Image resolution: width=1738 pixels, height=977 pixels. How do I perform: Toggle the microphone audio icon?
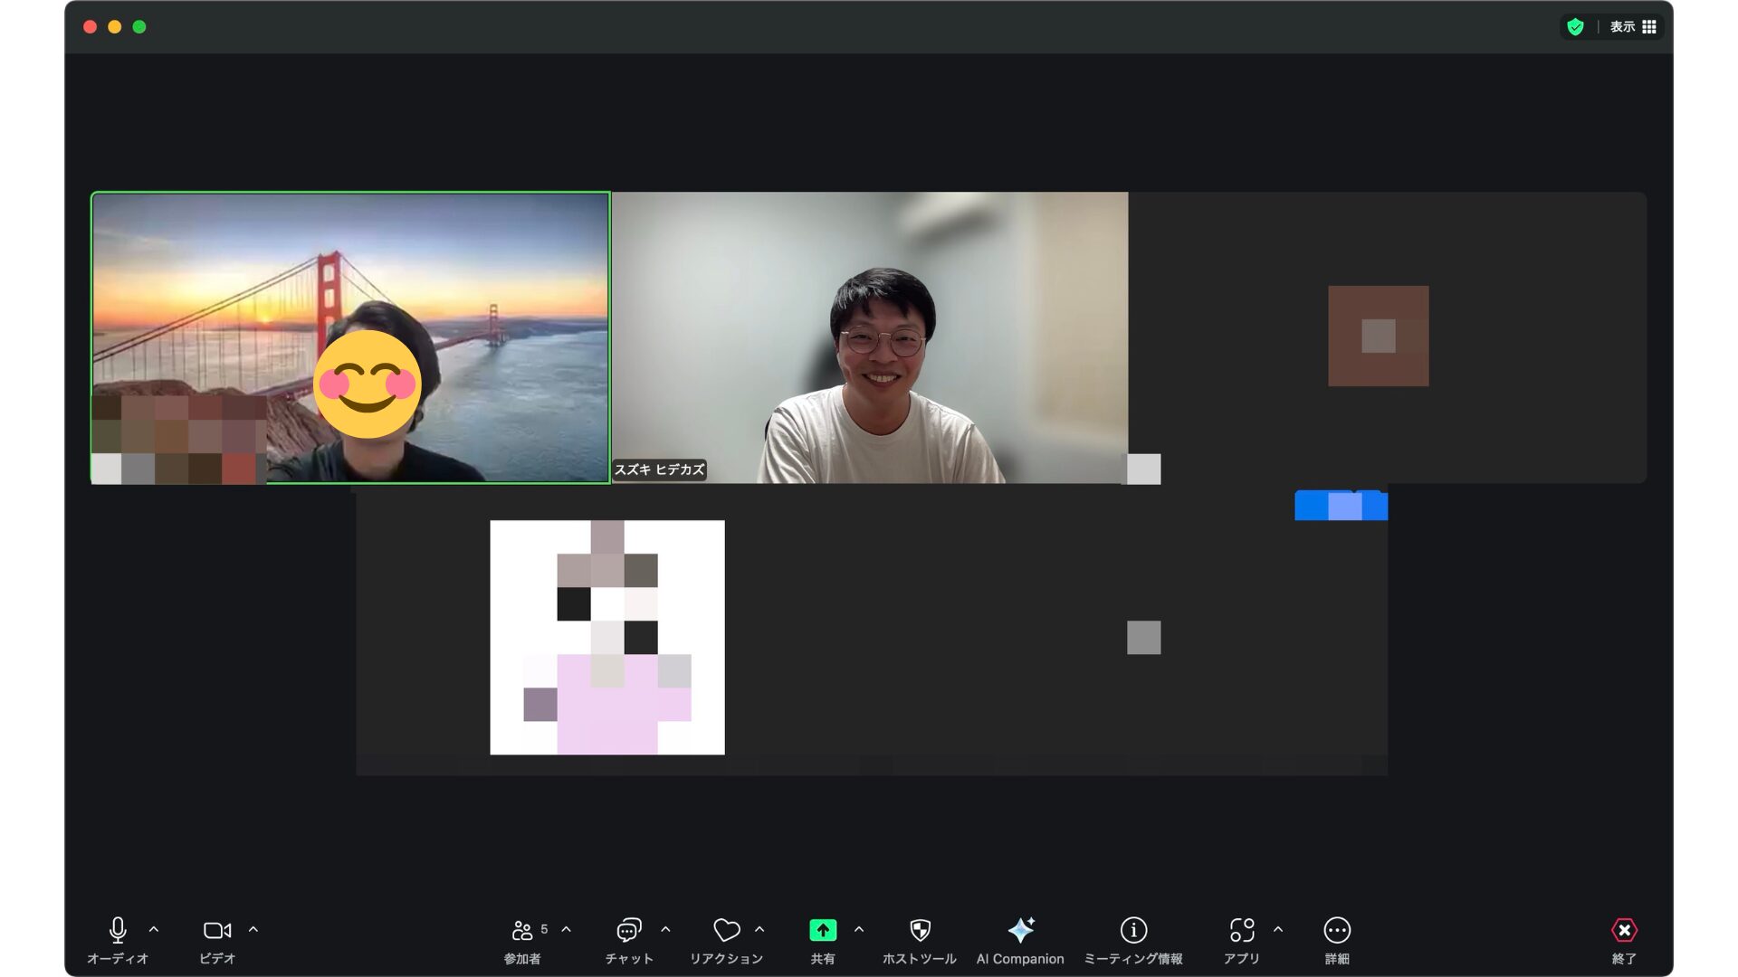(x=118, y=930)
